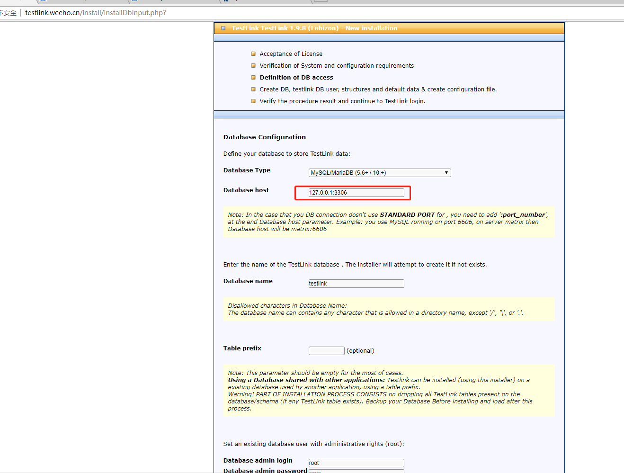Click the bullet icon beside Acceptance of License

tap(253, 54)
